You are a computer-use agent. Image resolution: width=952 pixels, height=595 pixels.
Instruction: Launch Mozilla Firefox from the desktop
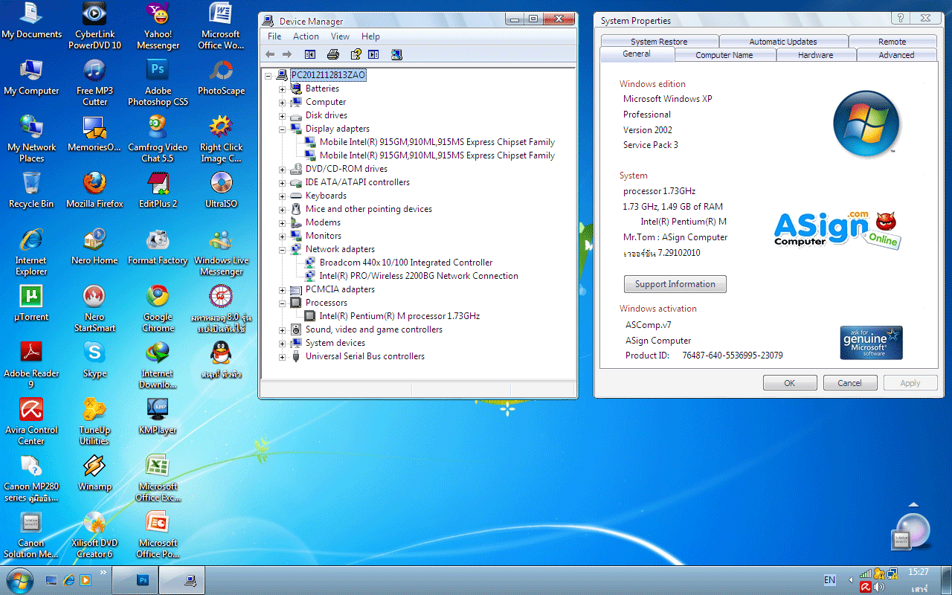pos(94,190)
